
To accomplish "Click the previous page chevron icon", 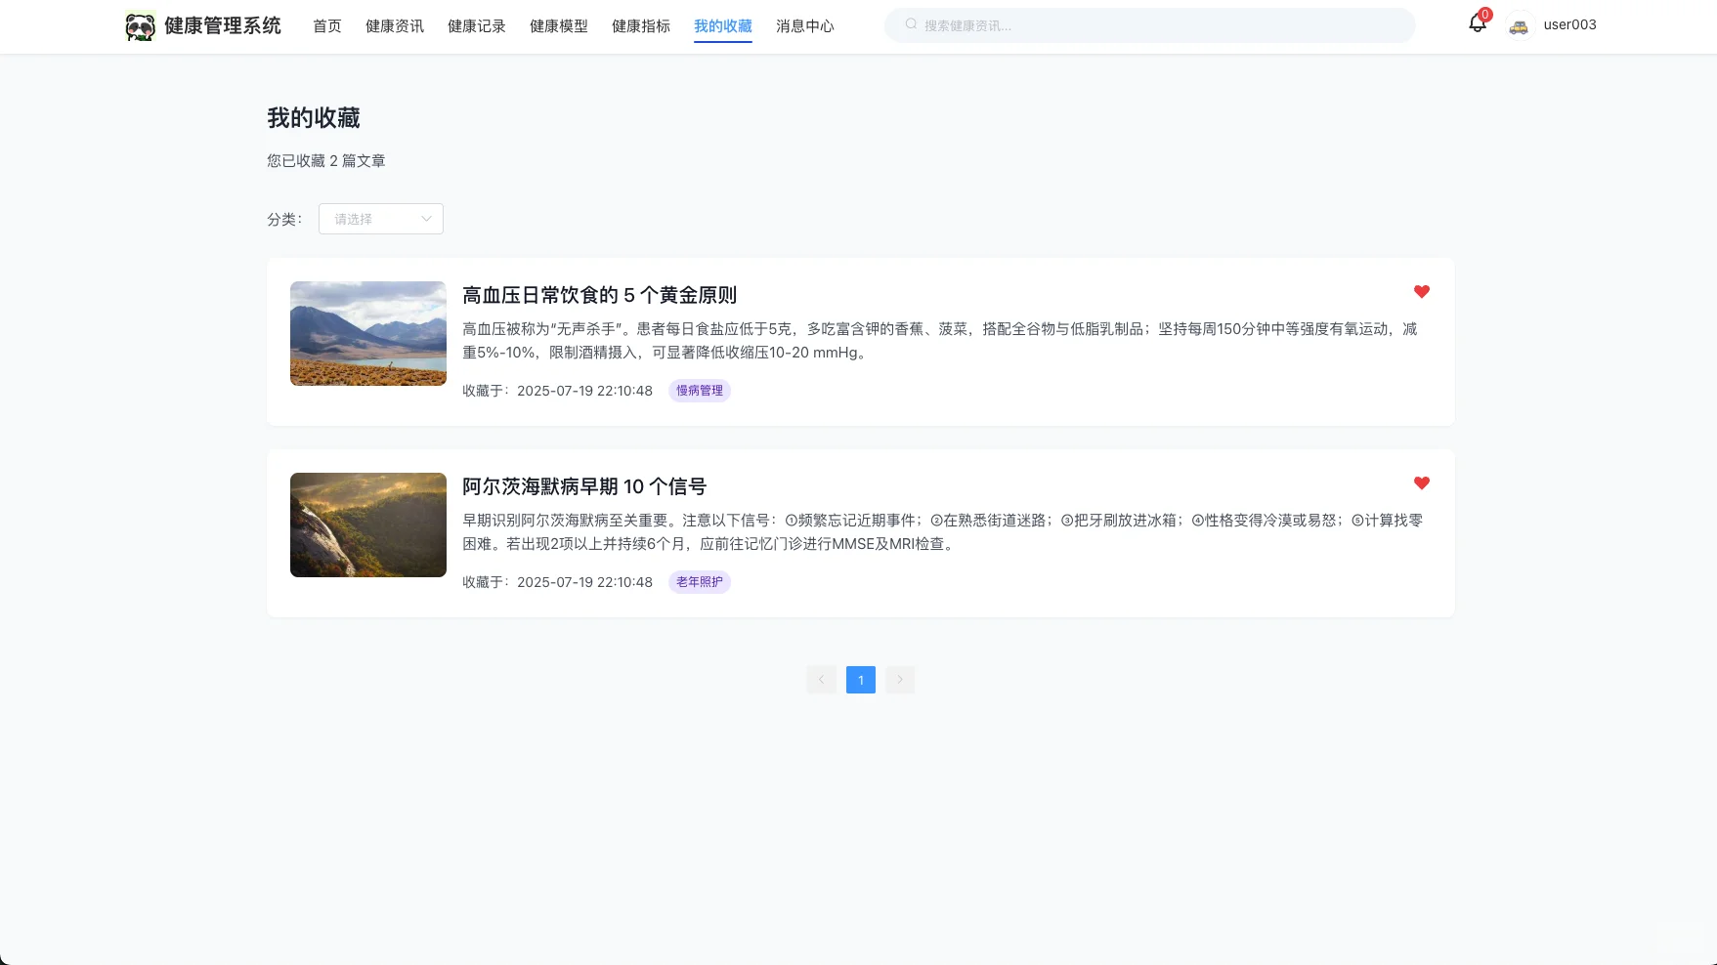I will [x=821, y=679].
